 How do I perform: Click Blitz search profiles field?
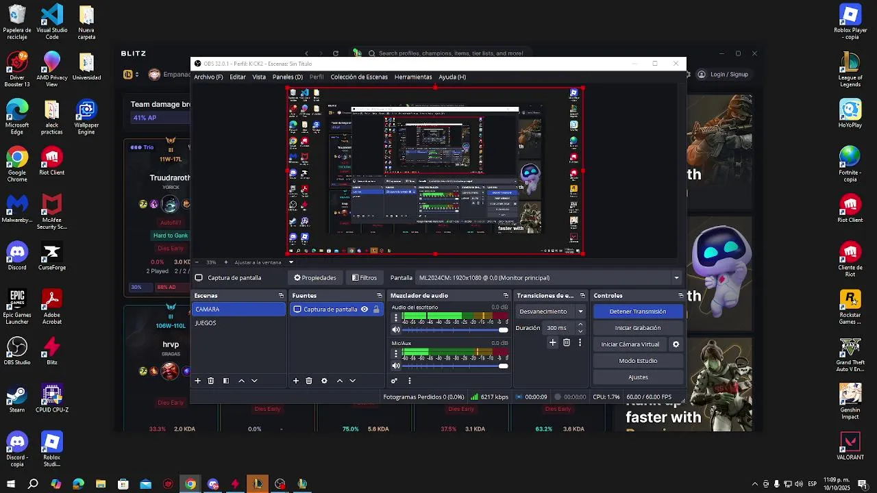[x=451, y=53]
